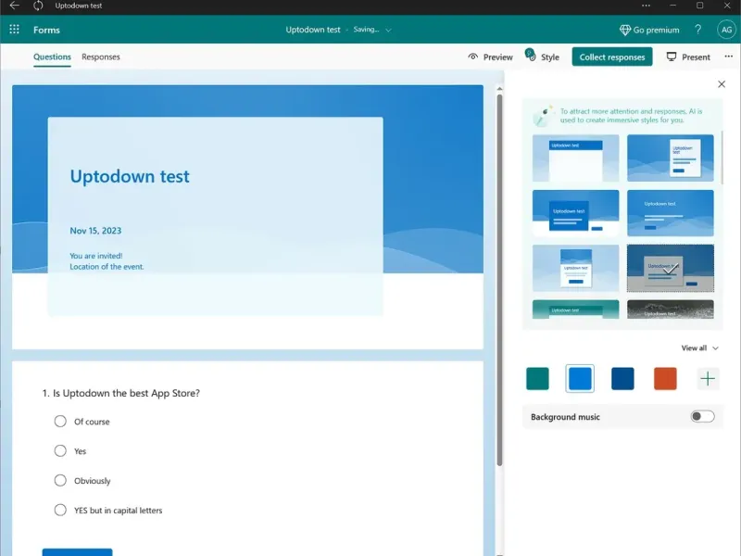The image size is (741, 556).
Task: Click 'Uptodown test' title in the green header
Action: 313,30
